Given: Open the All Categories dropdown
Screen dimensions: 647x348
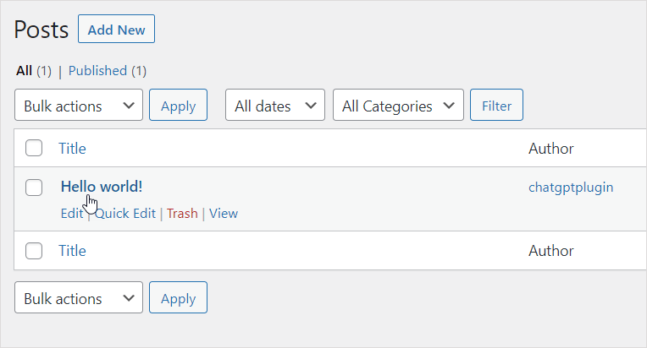Looking at the screenshot, I should tap(398, 105).
